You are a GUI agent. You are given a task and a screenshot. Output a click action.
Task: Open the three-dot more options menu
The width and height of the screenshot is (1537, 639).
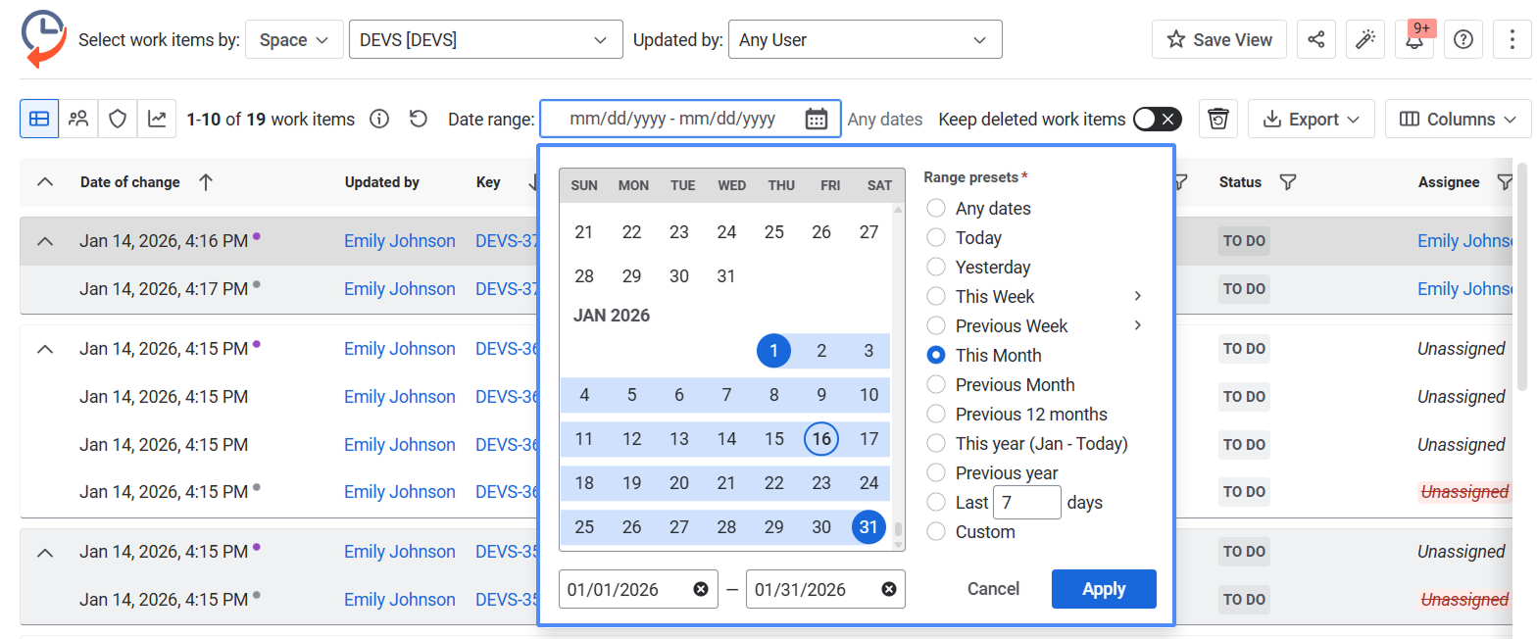[1512, 40]
